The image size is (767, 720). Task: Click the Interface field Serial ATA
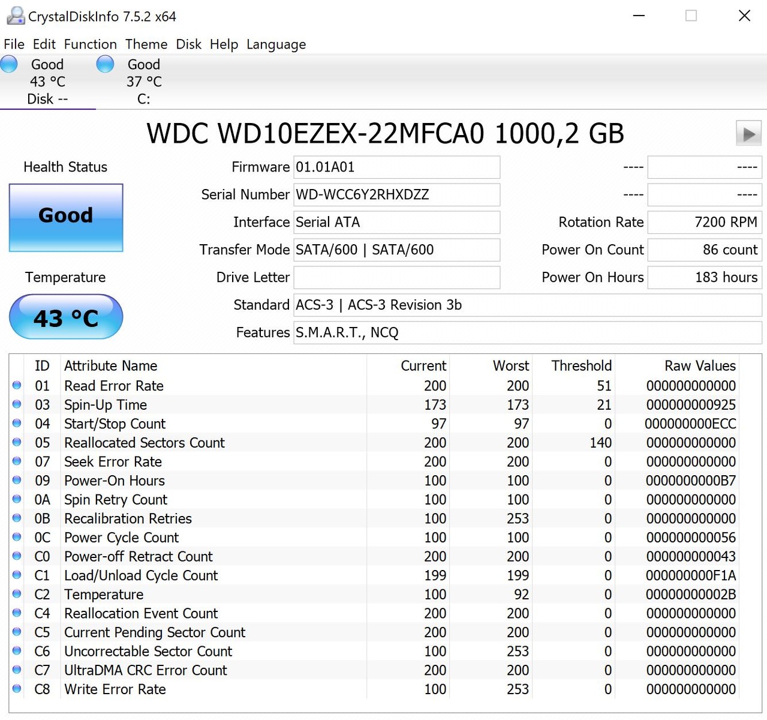396,222
